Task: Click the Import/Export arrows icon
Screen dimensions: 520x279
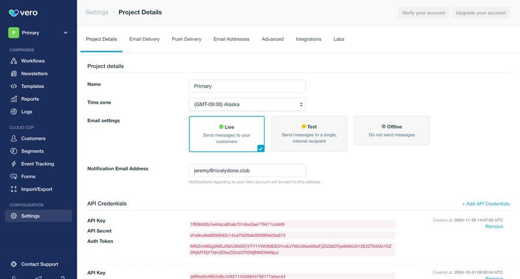Action: coord(14,189)
